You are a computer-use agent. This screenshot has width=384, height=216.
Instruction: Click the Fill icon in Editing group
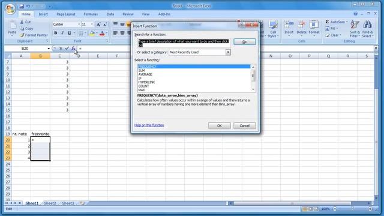pos(328,29)
